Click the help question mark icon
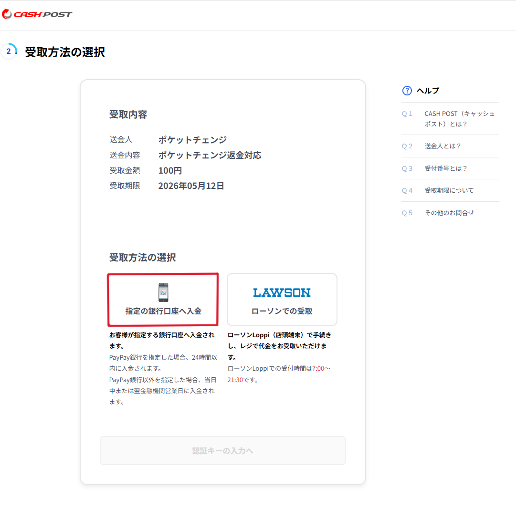This screenshot has height=509, width=516. tap(407, 91)
